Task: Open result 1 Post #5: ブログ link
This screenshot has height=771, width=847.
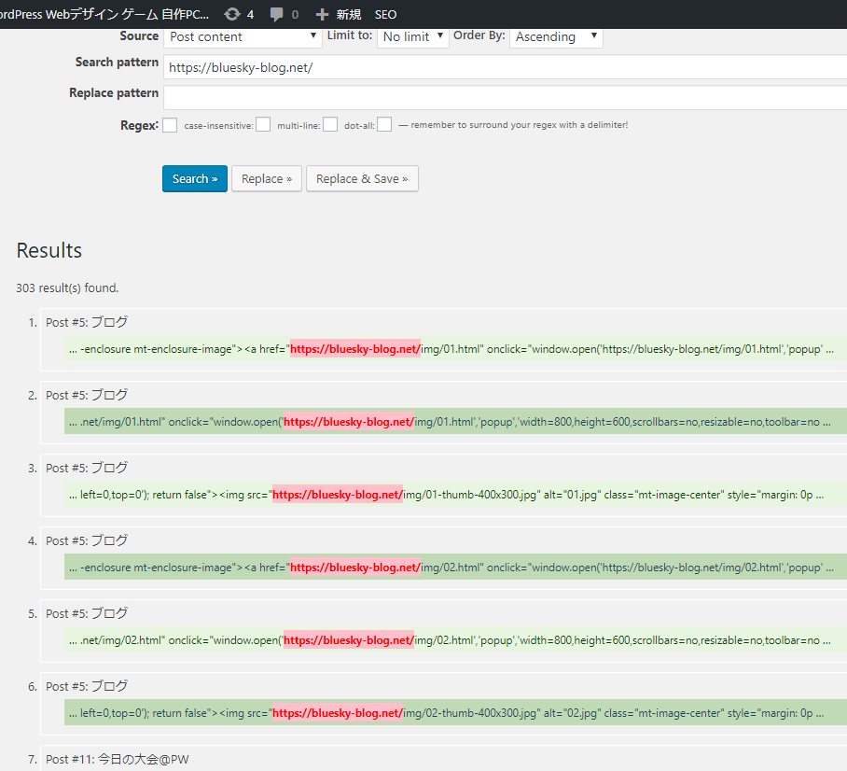Action: 87,322
